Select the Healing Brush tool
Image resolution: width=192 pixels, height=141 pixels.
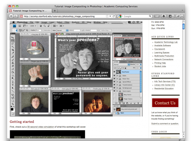click(13, 57)
